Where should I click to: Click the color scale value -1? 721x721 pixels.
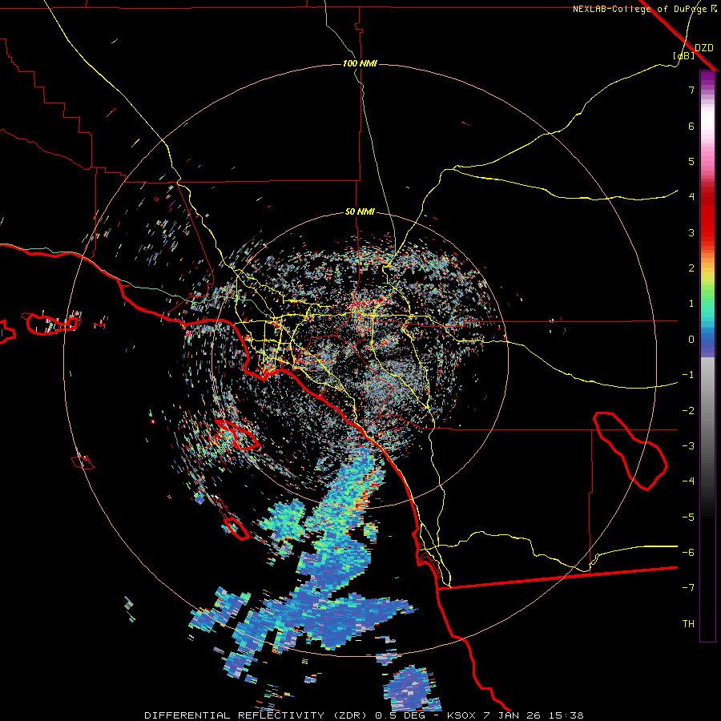pos(688,375)
